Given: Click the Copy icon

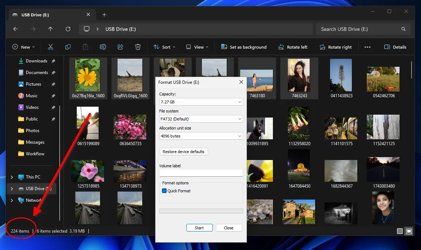Looking at the screenshot, I should (68, 47).
